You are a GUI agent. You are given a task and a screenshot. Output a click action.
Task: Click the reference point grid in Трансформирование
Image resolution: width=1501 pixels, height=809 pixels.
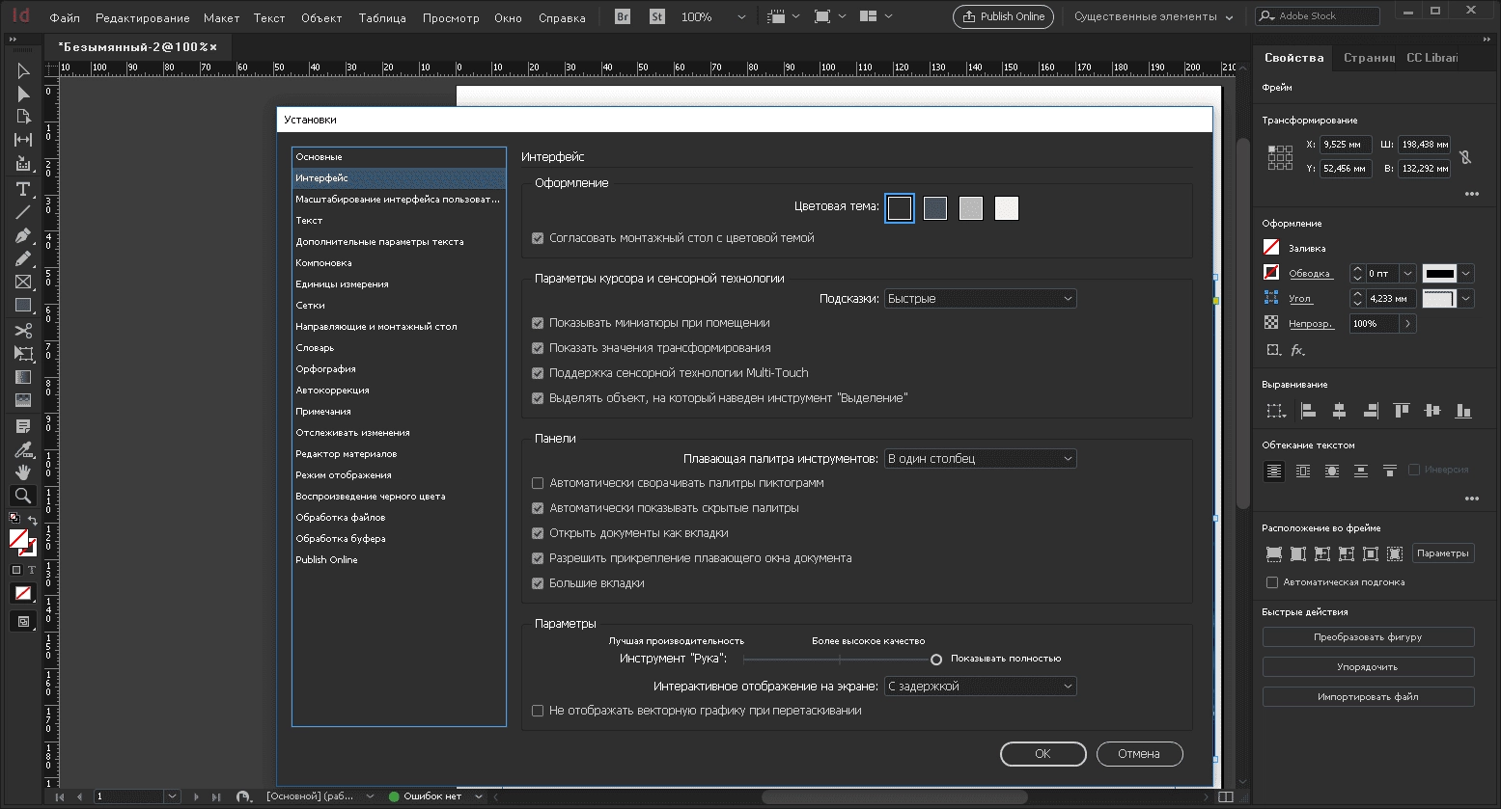pos(1280,157)
